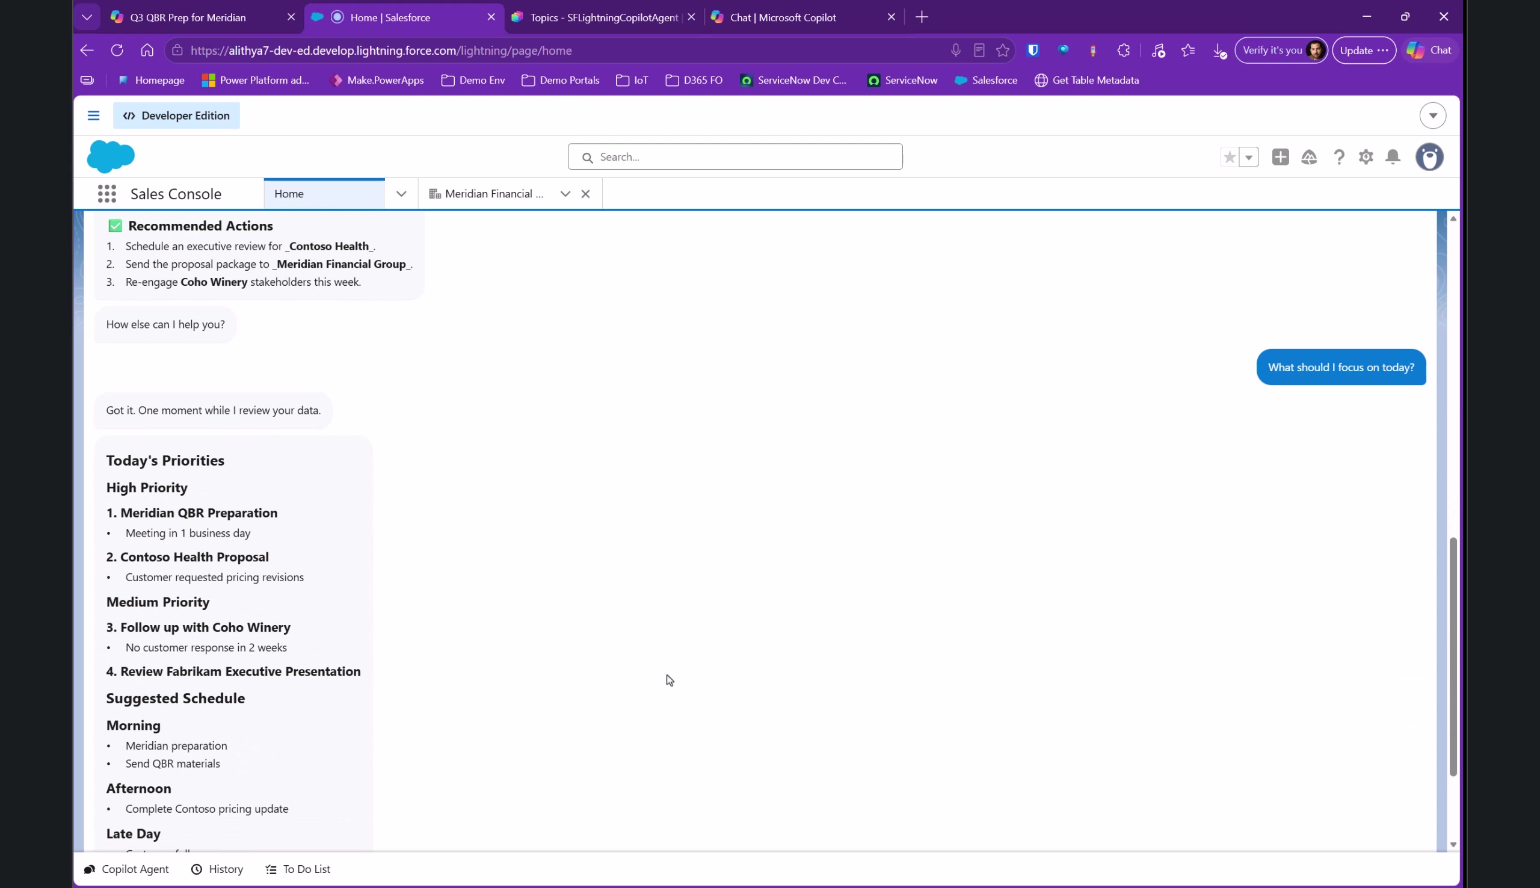Image resolution: width=1540 pixels, height=888 pixels.
Task: Click the scrollbar down arrow
Action: point(1453,845)
